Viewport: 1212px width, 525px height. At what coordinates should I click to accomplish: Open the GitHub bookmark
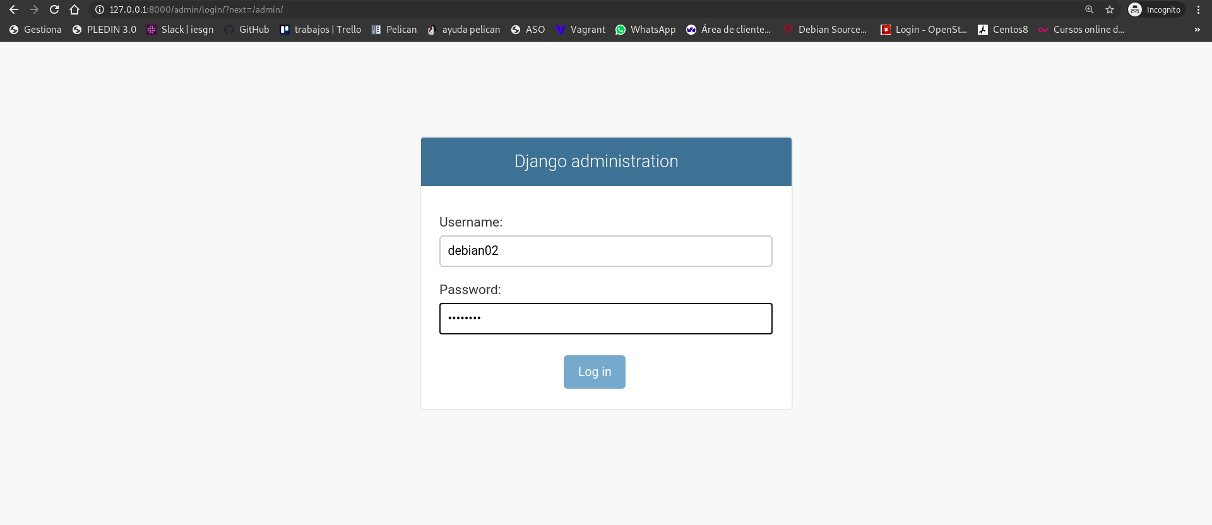(x=247, y=30)
